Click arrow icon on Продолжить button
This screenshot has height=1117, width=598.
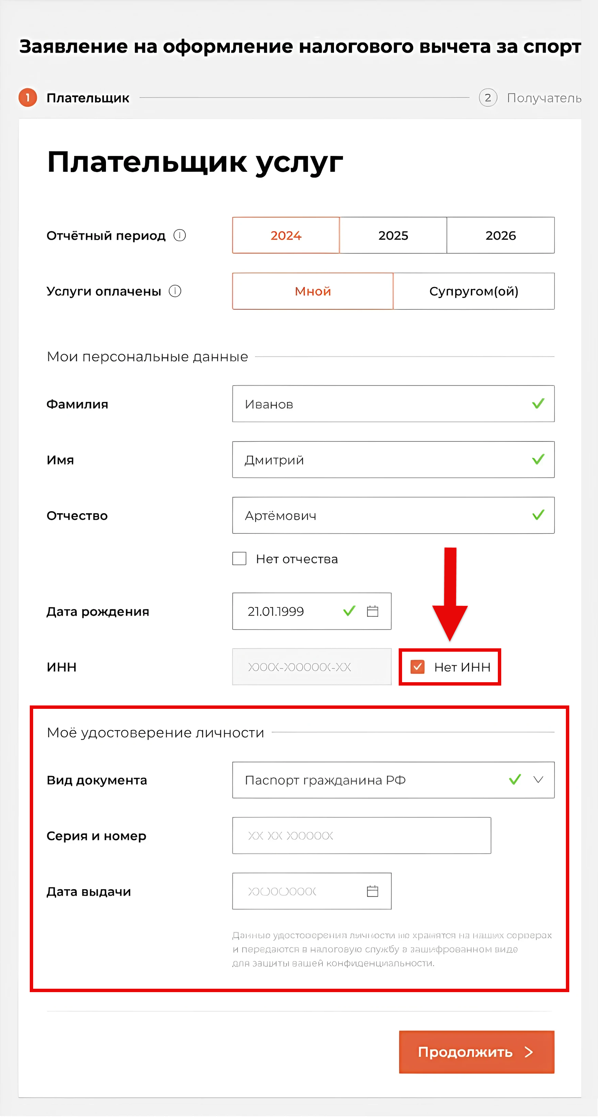pos(529,1052)
